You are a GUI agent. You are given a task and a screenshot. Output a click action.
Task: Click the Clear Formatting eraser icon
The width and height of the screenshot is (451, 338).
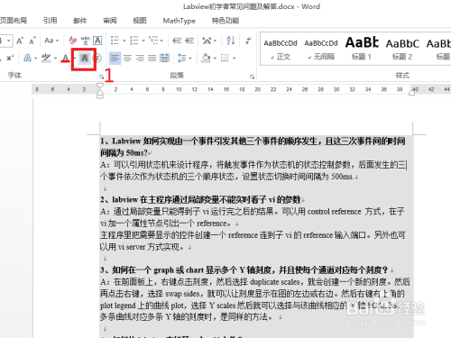coord(73,41)
